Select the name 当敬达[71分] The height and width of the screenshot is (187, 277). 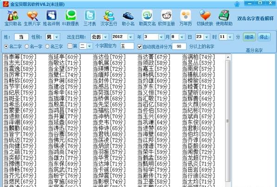(64, 63)
